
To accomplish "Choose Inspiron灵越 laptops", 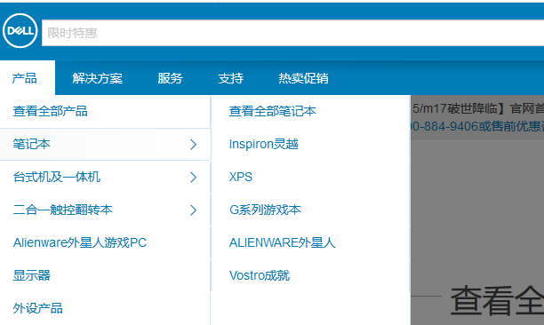I will tap(264, 144).
